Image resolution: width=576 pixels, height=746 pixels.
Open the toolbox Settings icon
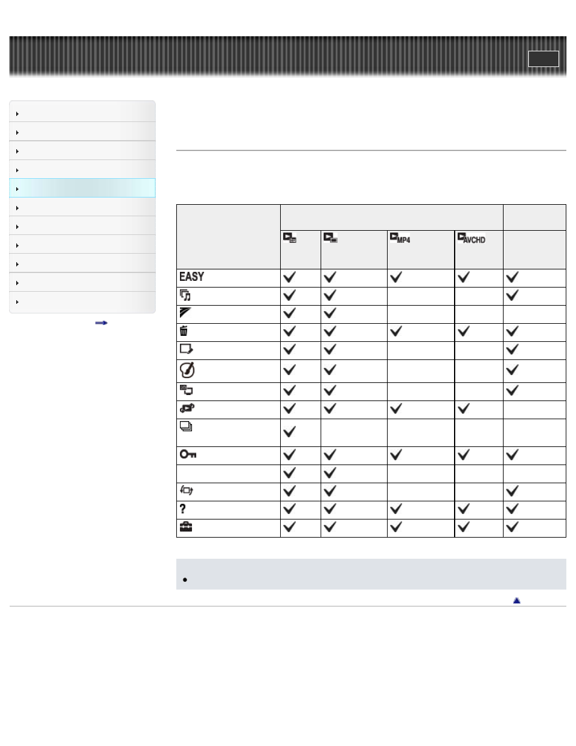[186, 527]
